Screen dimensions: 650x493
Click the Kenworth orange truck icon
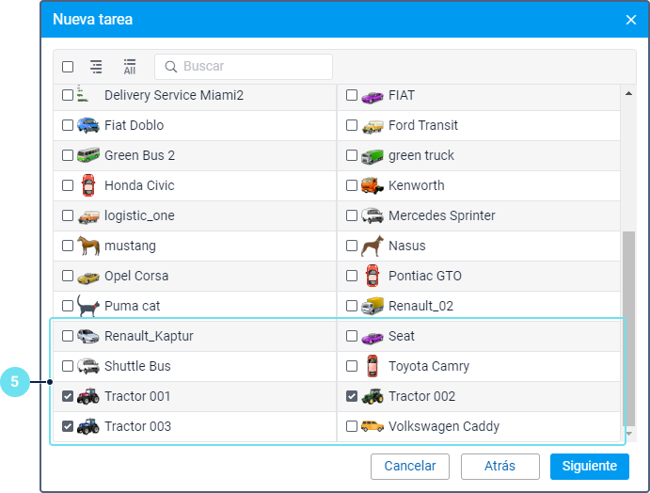pyautogui.click(x=373, y=185)
